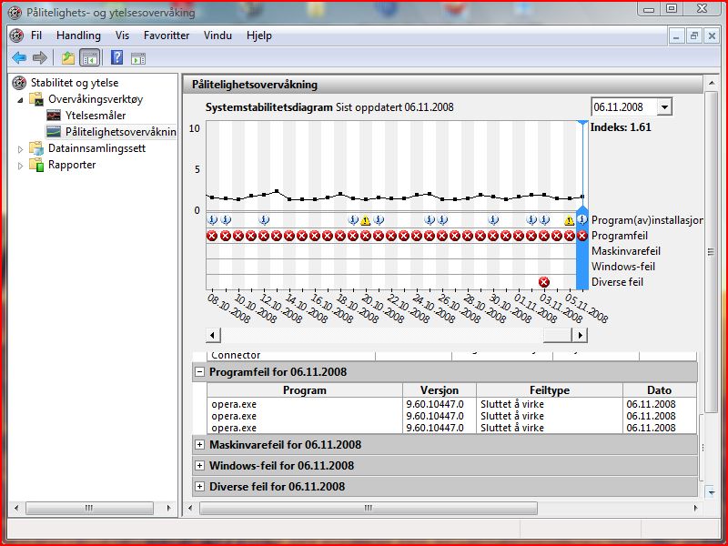Collapse the Overvåkingsverktøy tree node

[20, 99]
